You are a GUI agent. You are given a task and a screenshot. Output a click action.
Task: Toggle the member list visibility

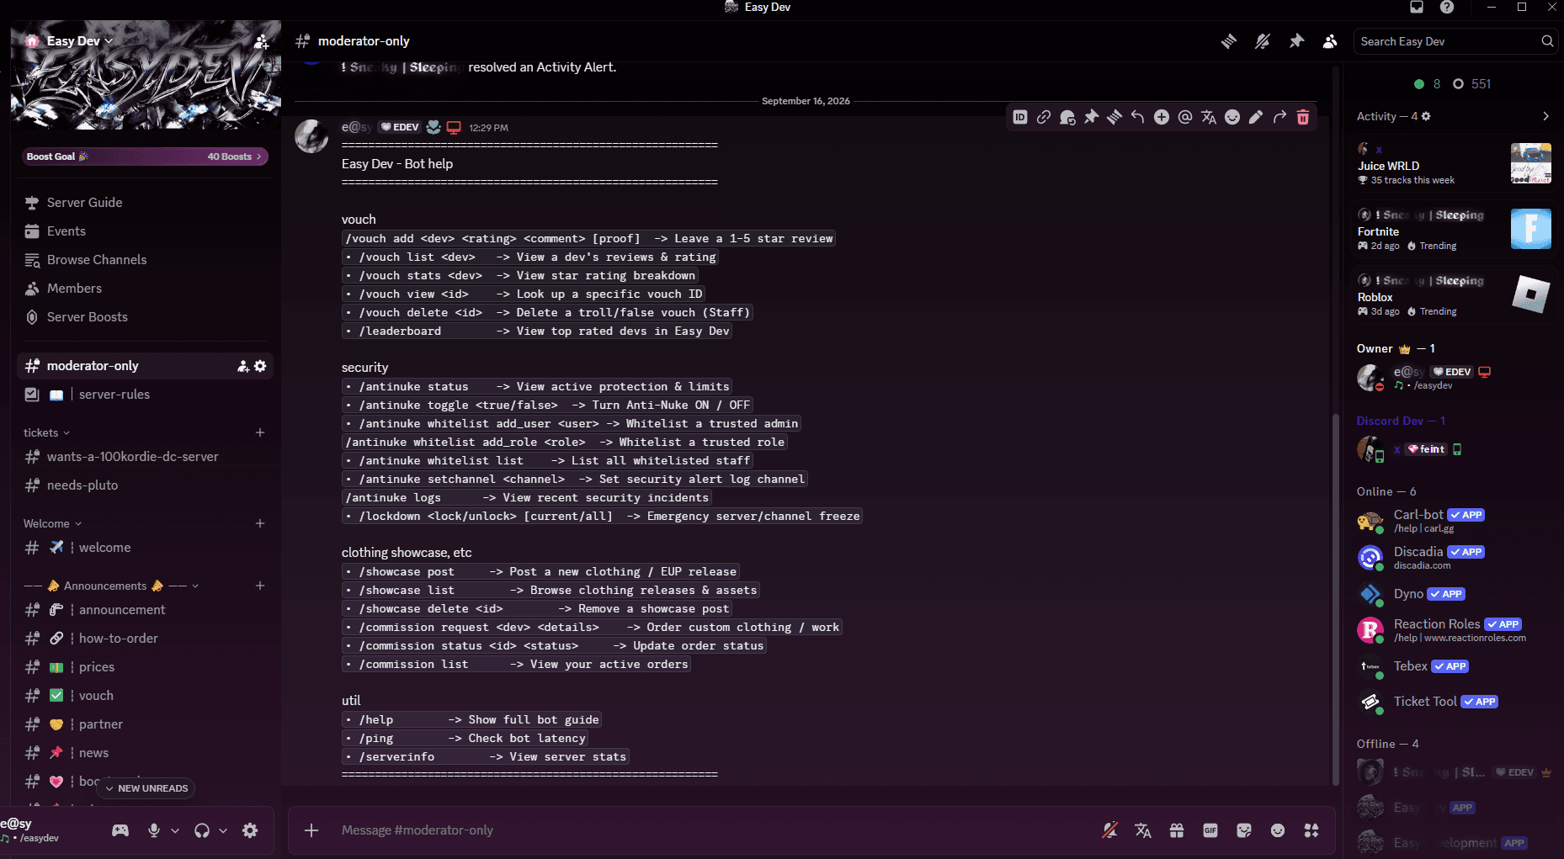tap(1330, 41)
